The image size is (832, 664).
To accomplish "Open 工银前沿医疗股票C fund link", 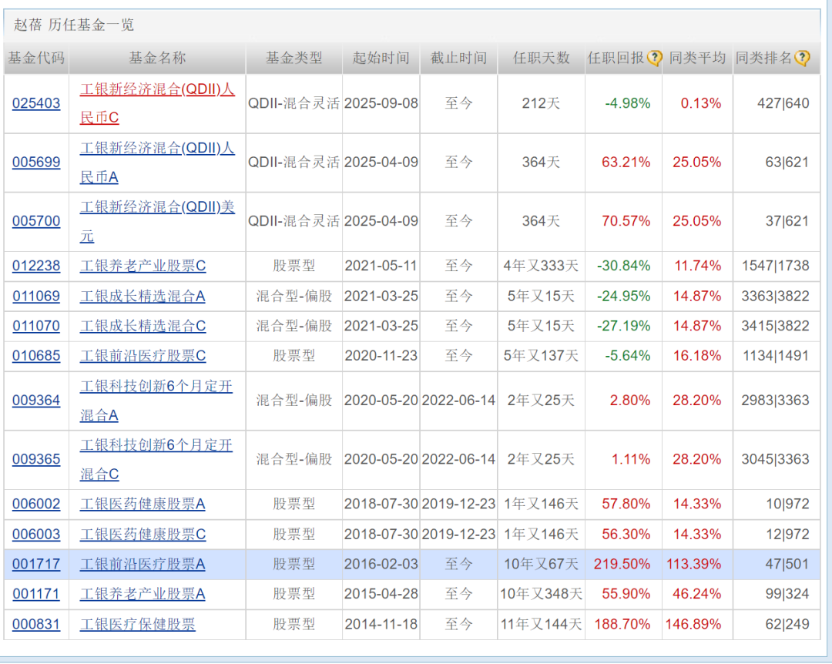I will tap(143, 355).
